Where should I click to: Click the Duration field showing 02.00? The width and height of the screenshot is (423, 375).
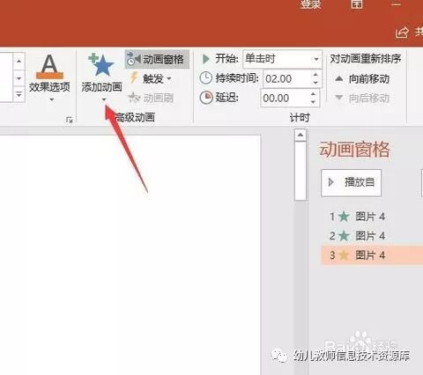click(286, 78)
